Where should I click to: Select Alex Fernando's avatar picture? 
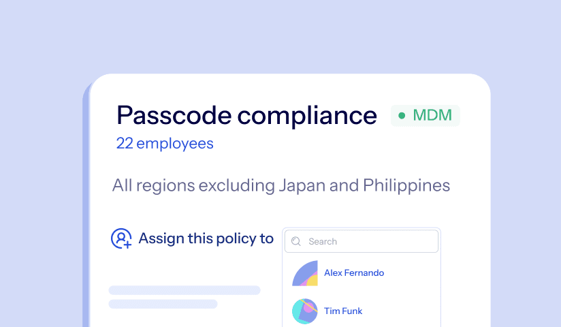pos(305,273)
